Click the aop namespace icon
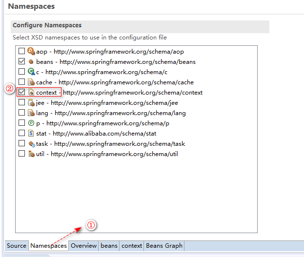Viewport: 304px width, 257px height. tap(31, 51)
